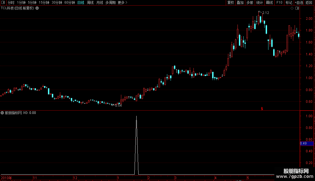This screenshot has width=315, height=181.
Task: Click the 标记 mark button
Action: 289,3
